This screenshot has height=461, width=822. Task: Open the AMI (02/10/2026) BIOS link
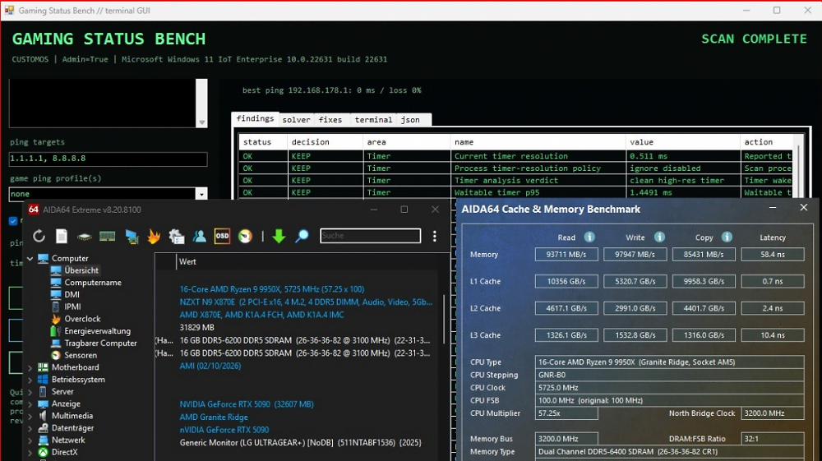coord(210,366)
